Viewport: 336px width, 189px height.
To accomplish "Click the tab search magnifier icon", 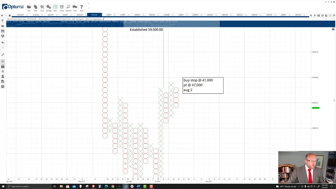I will [x=334, y=15].
